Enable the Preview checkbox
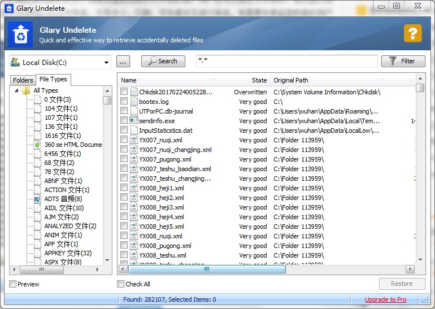This screenshot has height=309, width=435. [13, 284]
